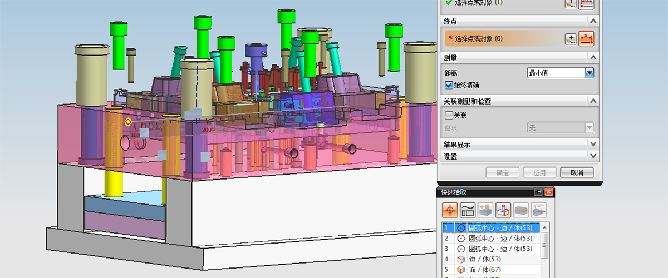
Task: Click the 测量 section header
Action: 520,58
